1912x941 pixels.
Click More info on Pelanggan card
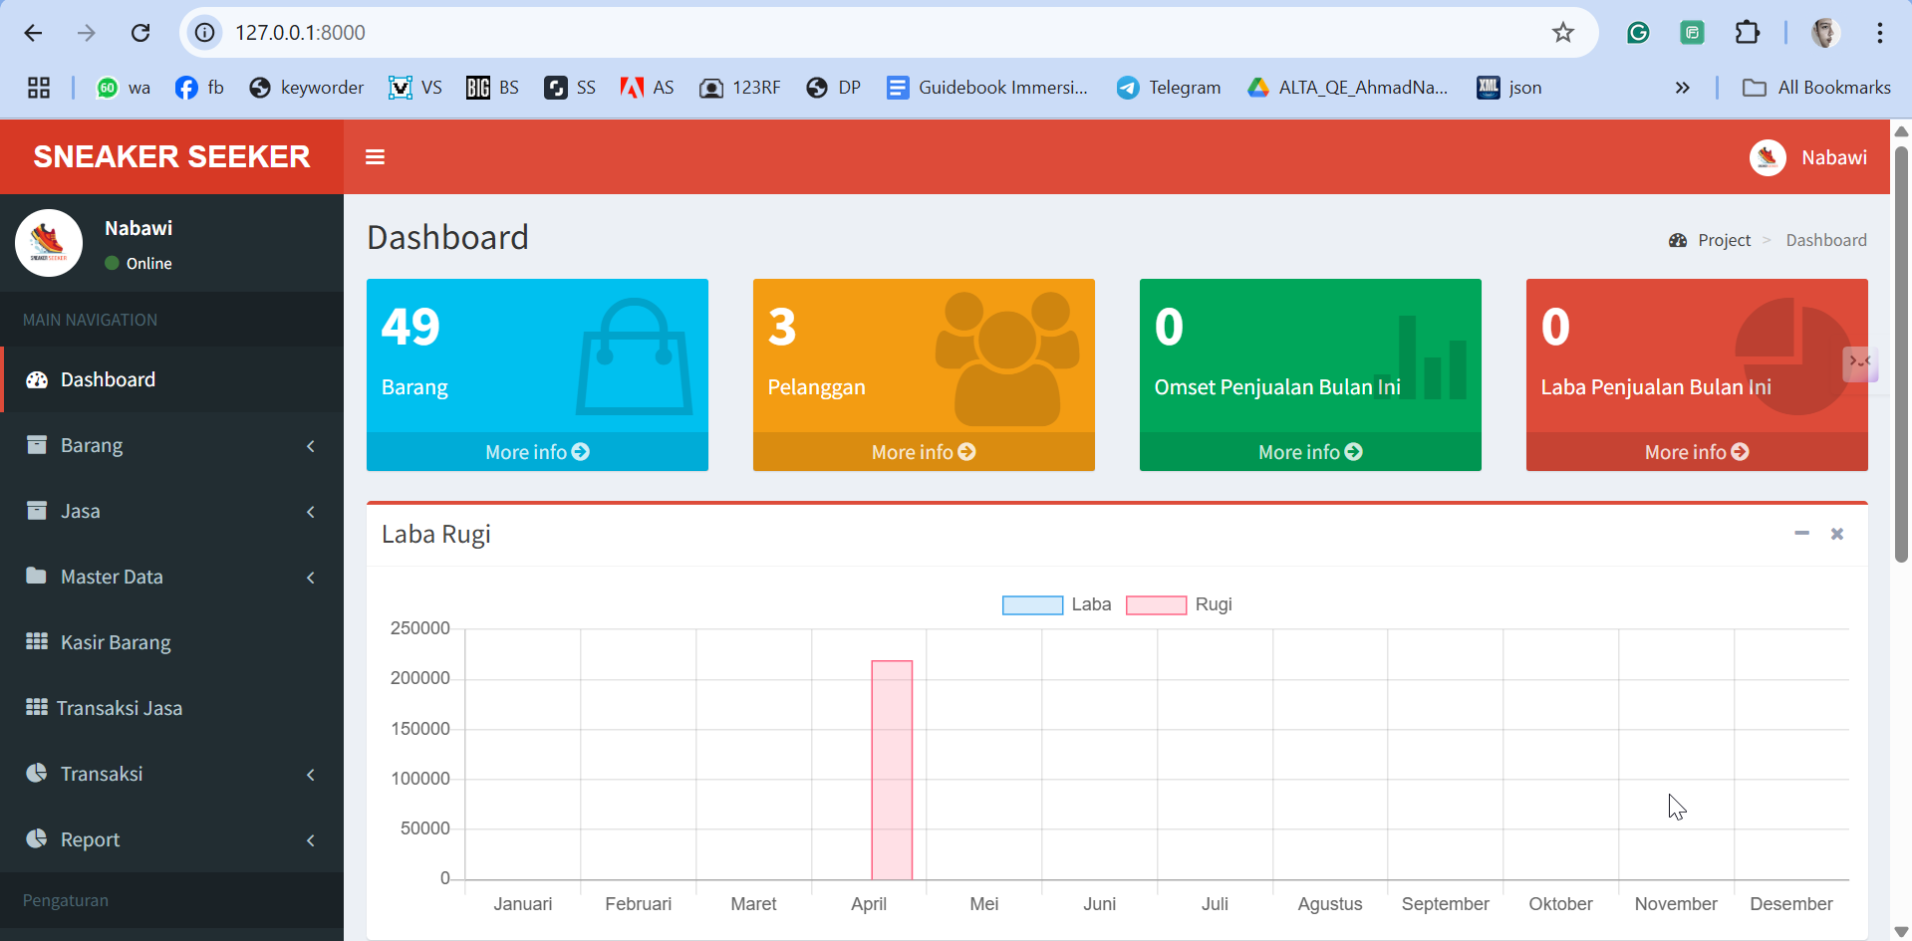click(x=924, y=452)
